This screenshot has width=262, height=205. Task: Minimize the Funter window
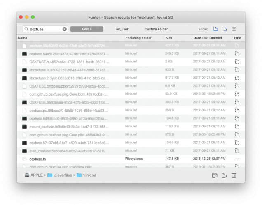click(27, 17)
